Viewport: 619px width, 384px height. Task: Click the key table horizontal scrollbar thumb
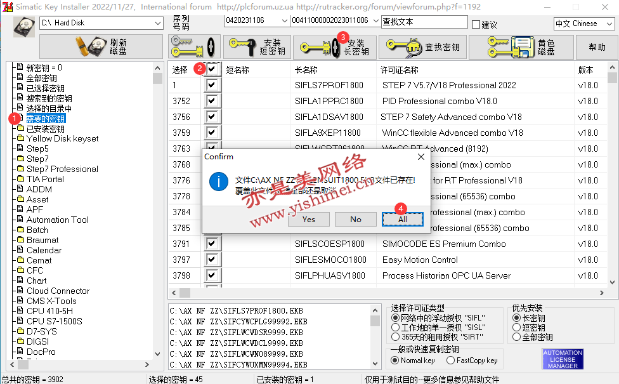(x=185, y=293)
